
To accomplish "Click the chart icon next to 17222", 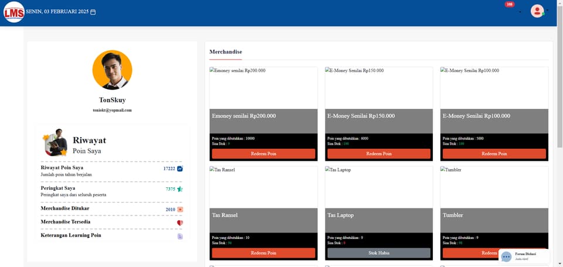I will point(180,169).
